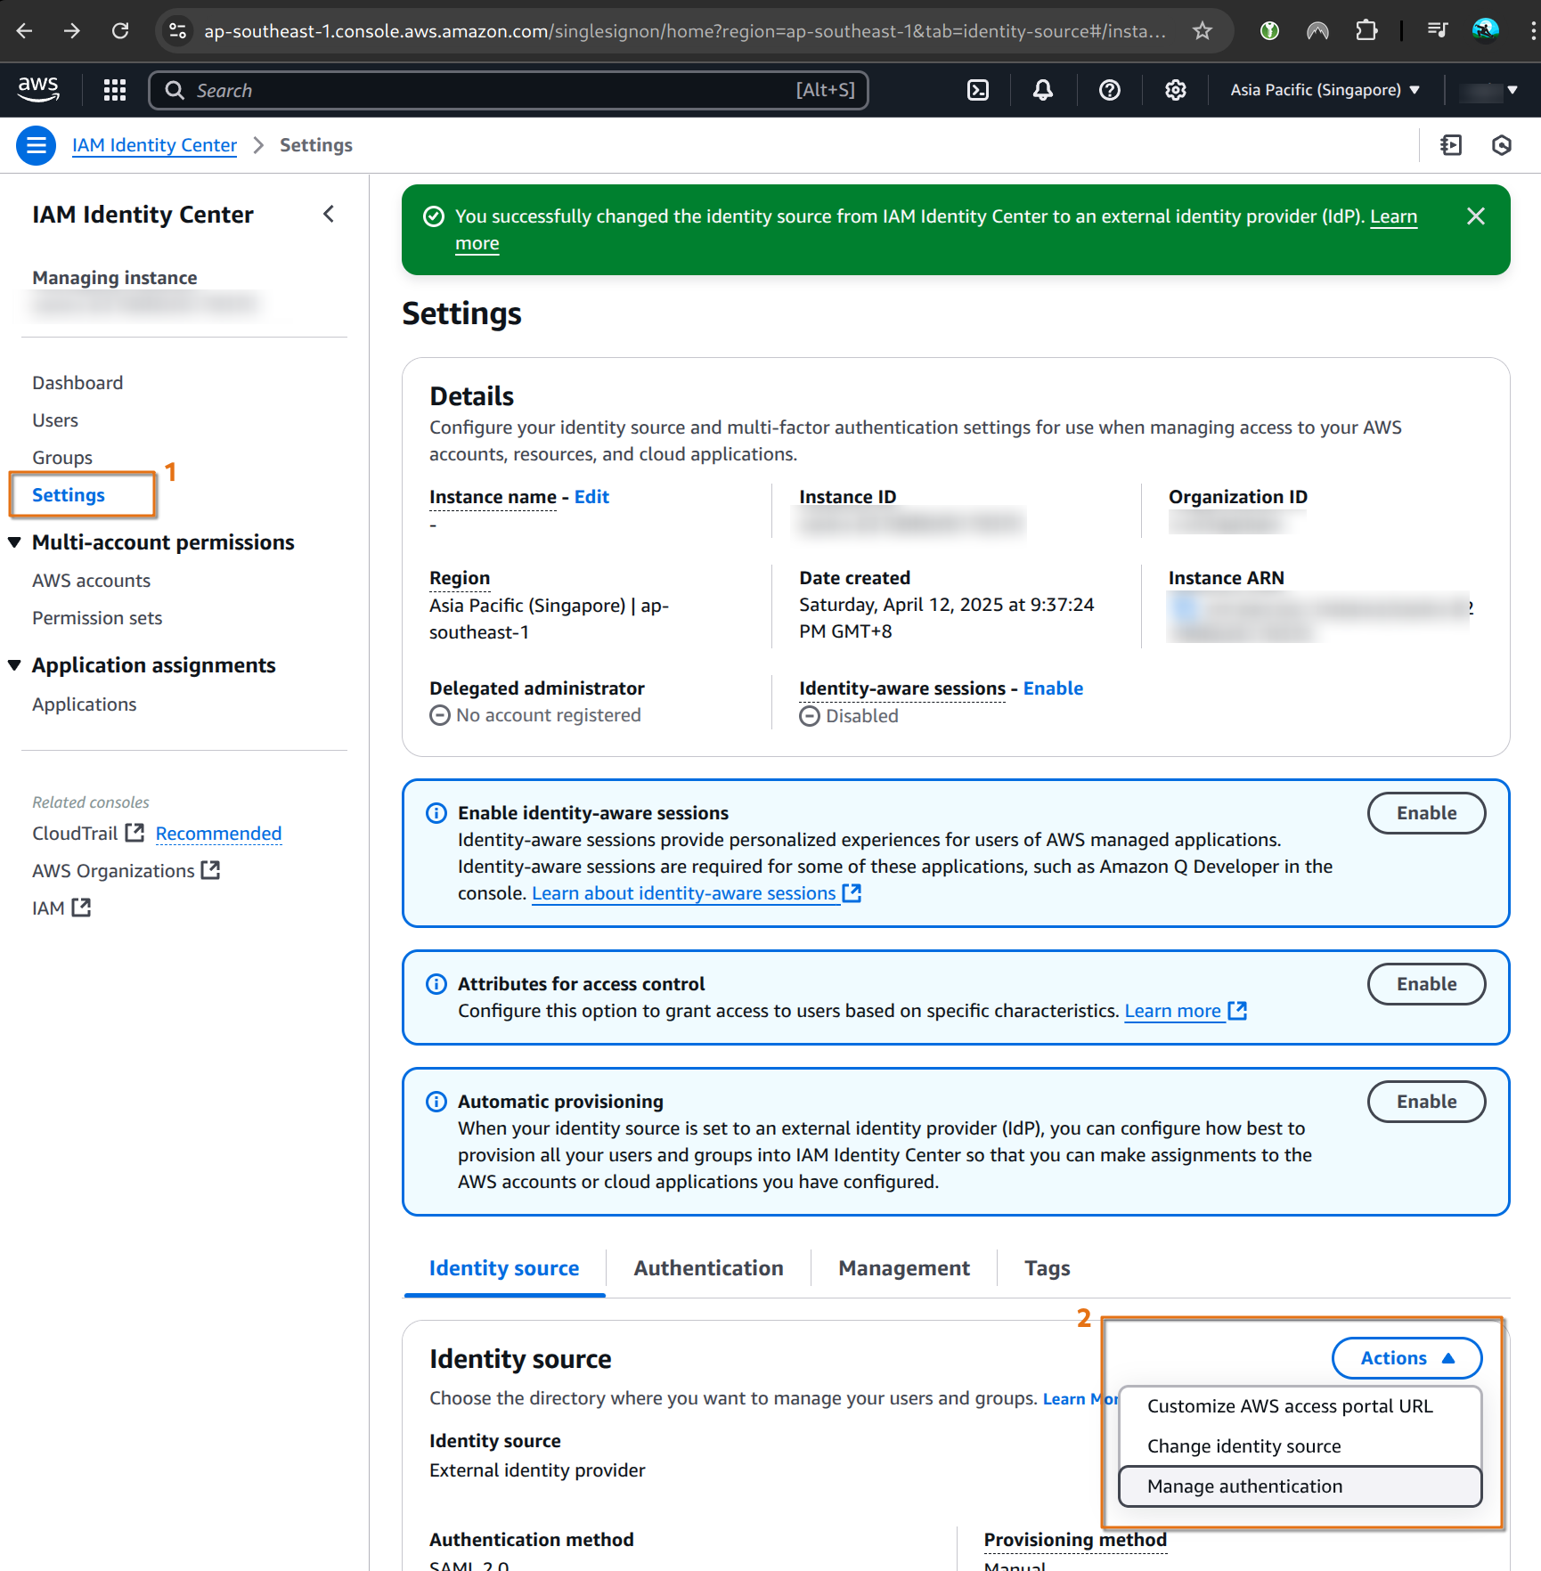Switch to the Identity source tab
Image resolution: width=1541 pixels, height=1571 pixels.
[504, 1268]
